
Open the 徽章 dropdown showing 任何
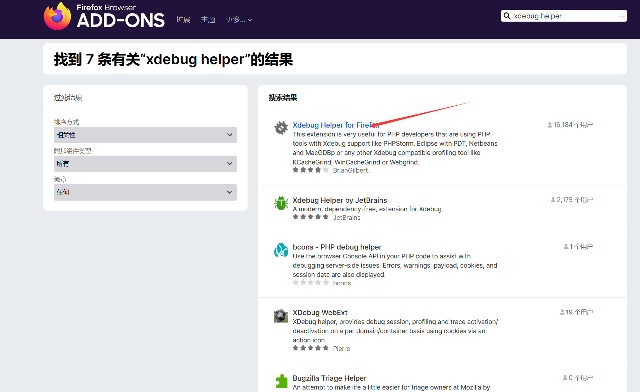click(x=145, y=192)
